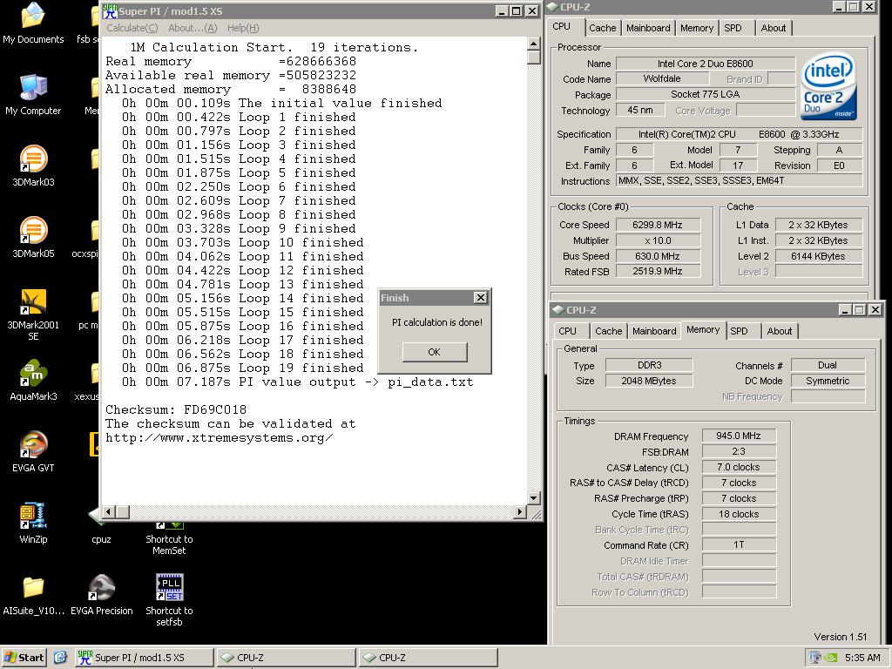Switch to Cache tab in lower CPU-Z

pos(609,331)
